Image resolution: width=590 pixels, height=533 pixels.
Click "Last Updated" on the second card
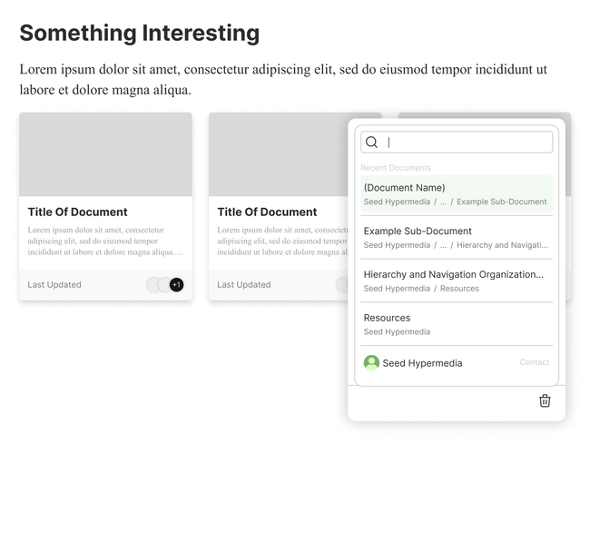coord(243,285)
